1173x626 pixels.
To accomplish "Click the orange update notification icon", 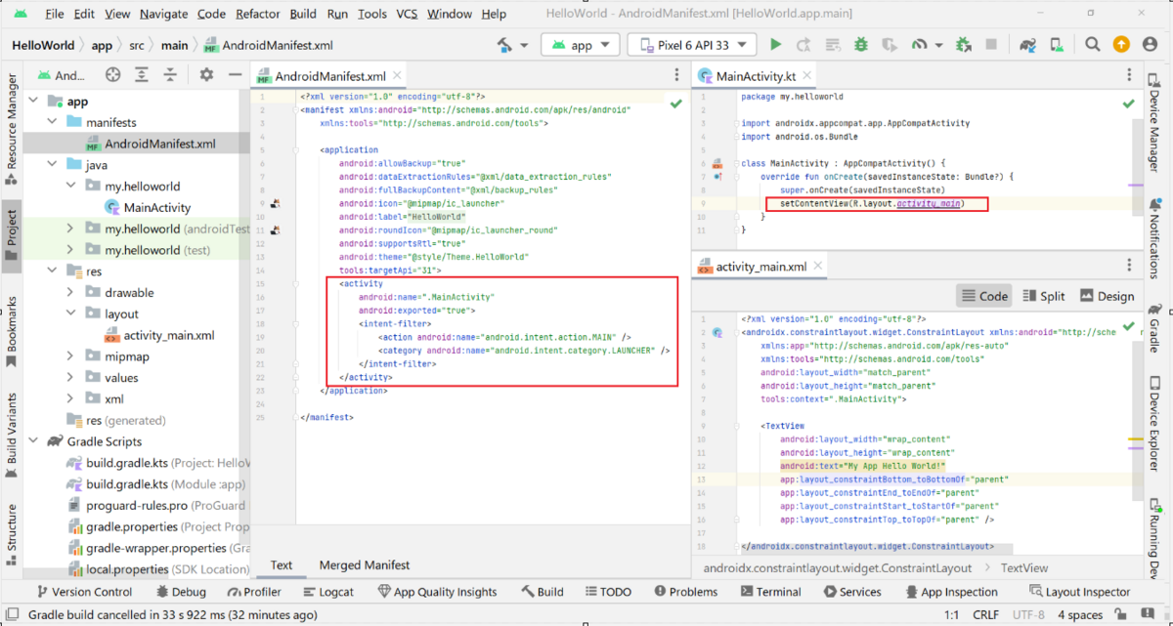I will tap(1121, 45).
